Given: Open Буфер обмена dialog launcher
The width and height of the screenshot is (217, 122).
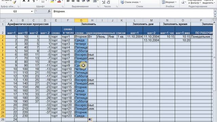Looking at the screenshot, I should tap(18, 6).
